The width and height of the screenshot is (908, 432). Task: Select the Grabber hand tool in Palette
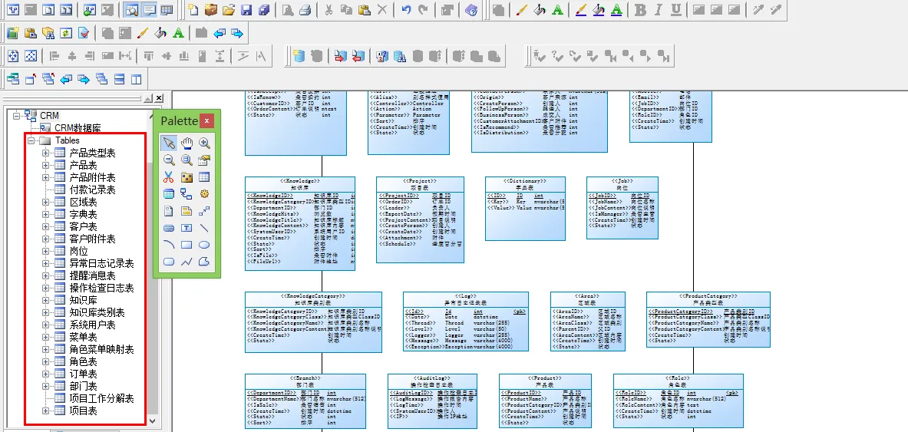coord(187,143)
